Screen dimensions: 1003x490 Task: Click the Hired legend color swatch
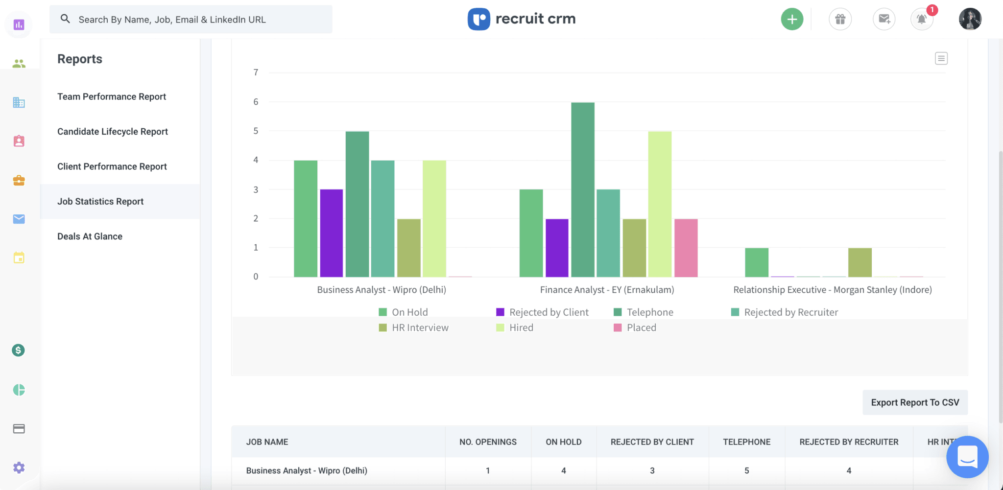pyautogui.click(x=500, y=327)
